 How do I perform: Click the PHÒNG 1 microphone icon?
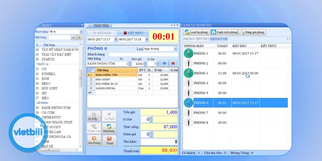coord(188,54)
